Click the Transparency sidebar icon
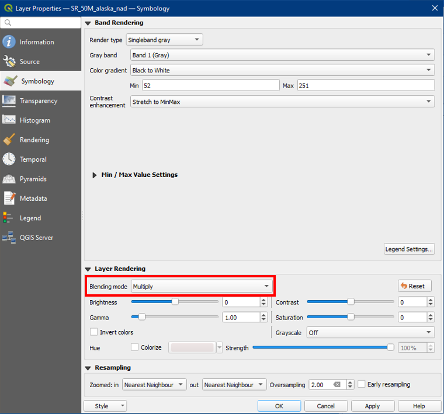Viewport: 444px width, 414px height. 9,100
